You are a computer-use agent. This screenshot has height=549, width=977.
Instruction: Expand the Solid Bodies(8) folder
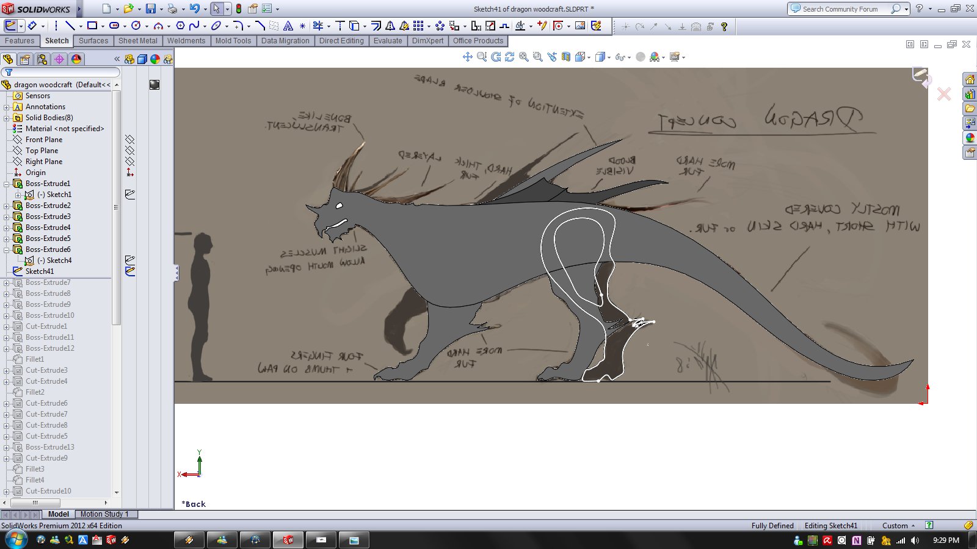[x=7, y=118]
